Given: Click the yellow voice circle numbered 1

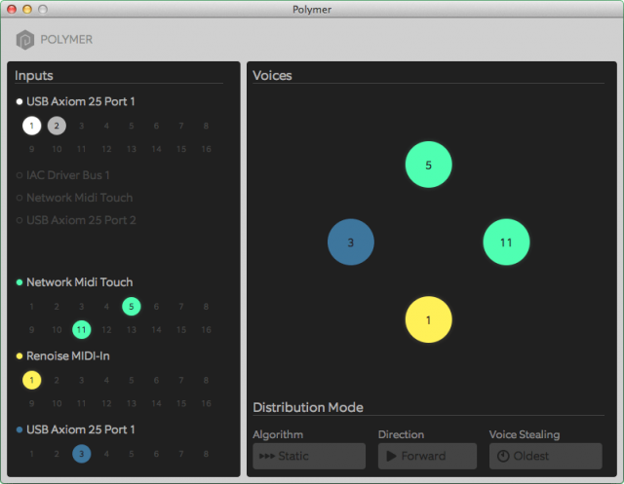Looking at the screenshot, I should point(428,319).
